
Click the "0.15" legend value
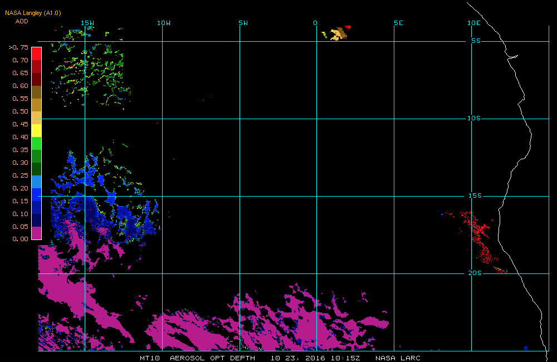(20, 200)
